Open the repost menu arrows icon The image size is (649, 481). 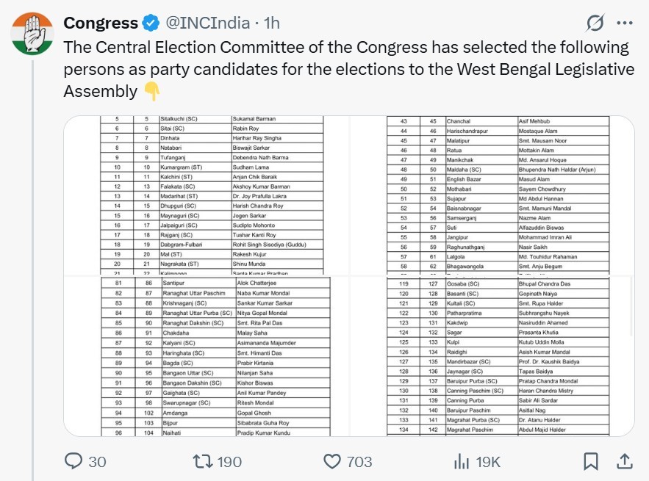(x=201, y=461)
